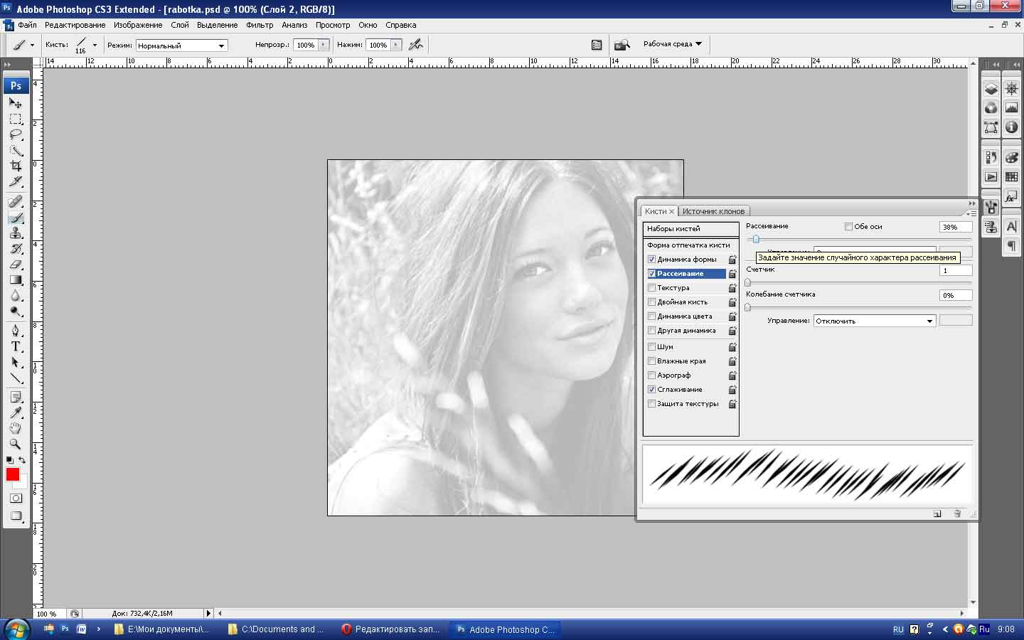The image size is (1024, 640).
Task: Open the Режим blend mode dropdown
Action: click(x=181, y=46)
